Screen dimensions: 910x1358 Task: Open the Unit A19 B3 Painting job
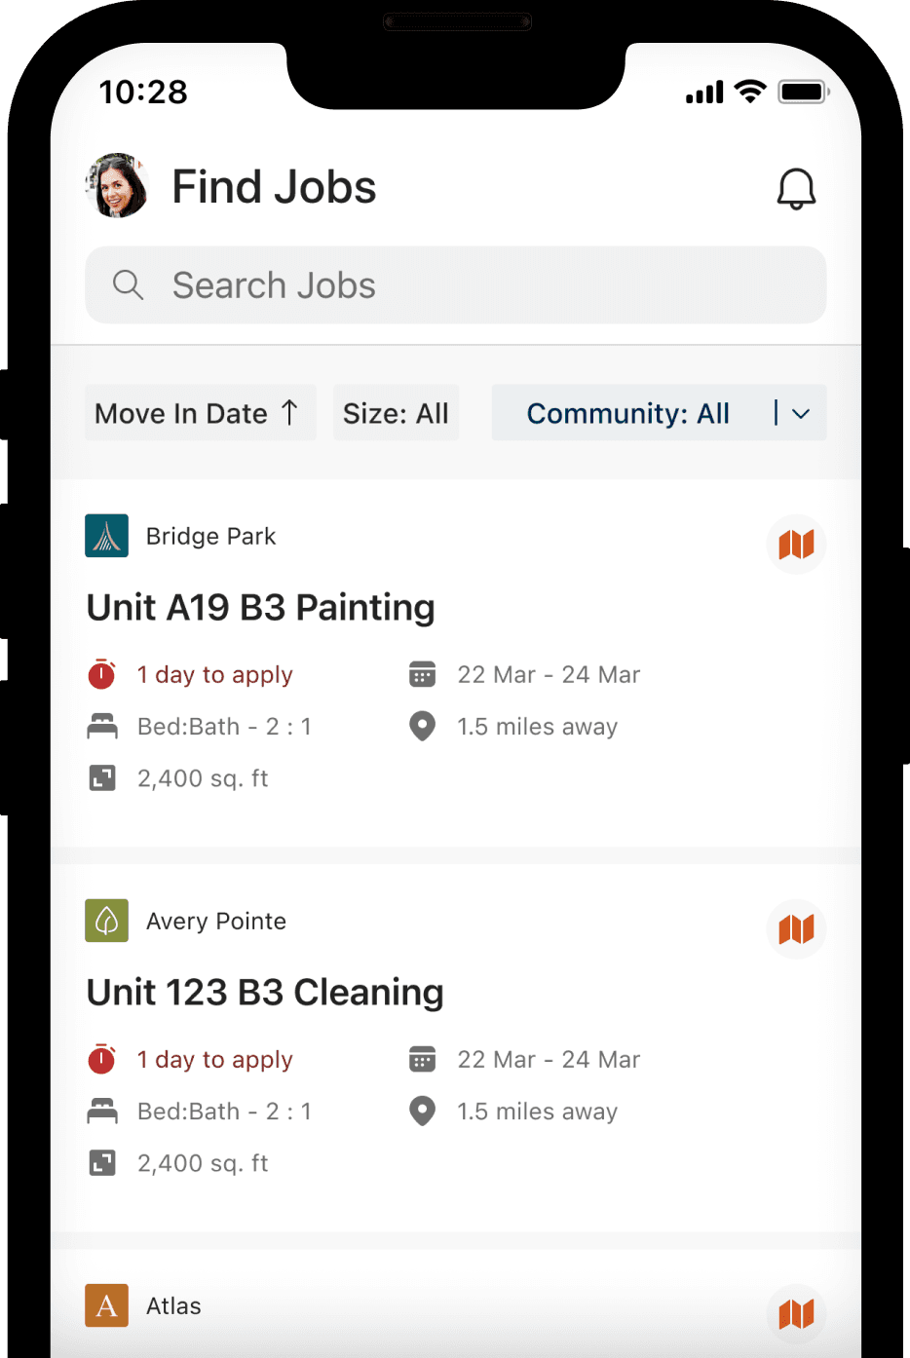[x=261, y=607]
